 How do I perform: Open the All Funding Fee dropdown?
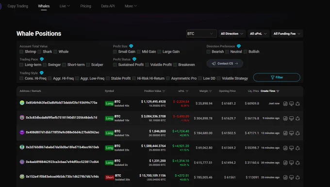287,34
